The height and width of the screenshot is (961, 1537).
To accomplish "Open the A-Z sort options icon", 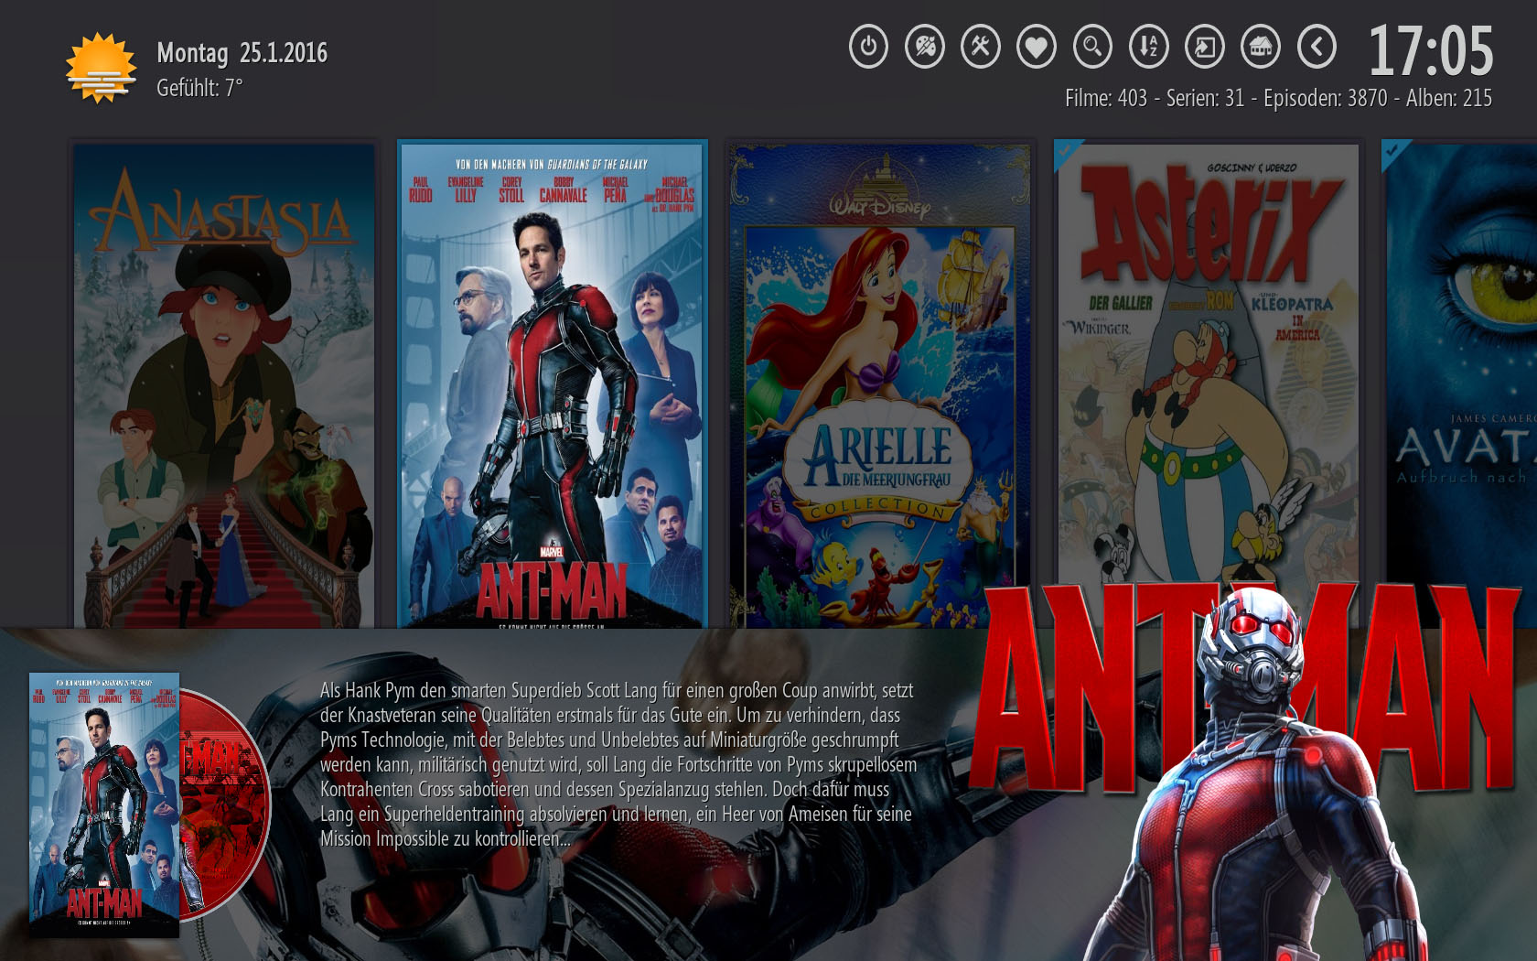I will pyautogui.click(x=1149, y=47).
